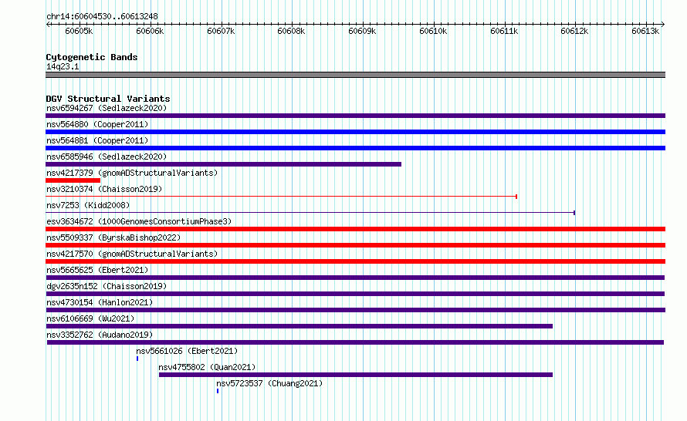This screenshot has height=421, width=687.
Task: Select the nsv4217570 red variant bar
Action: coord(355,261)
